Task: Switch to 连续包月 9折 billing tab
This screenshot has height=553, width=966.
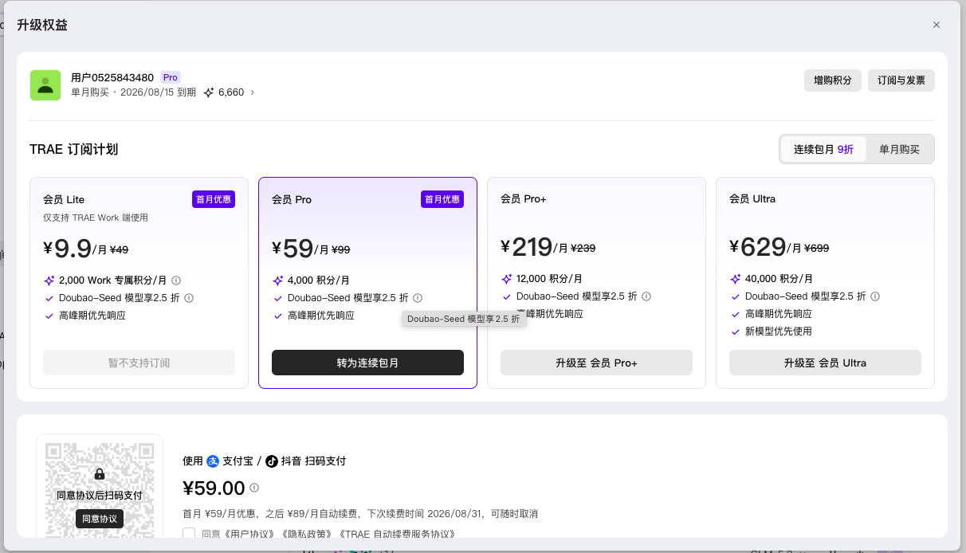Action: click(823, 149)
